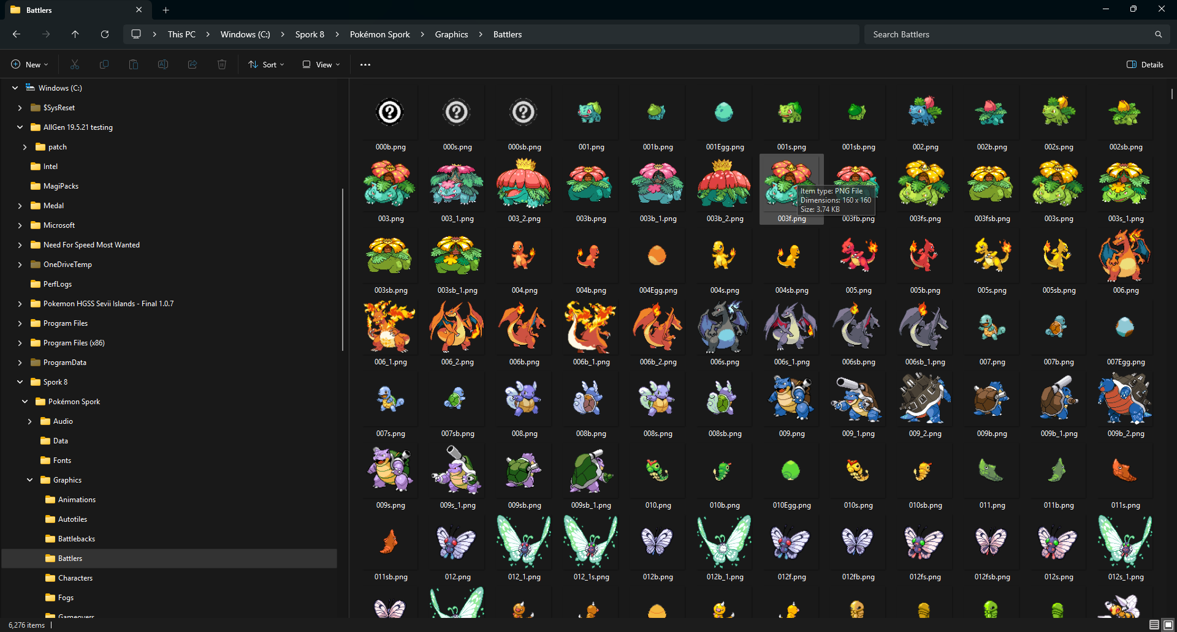Expand the Audio folder node
1177x632 pixels.
click(x=29, y=421)
